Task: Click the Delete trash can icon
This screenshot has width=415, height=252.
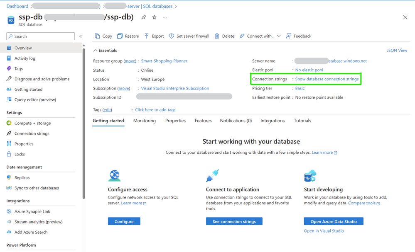Action: (217, 36)
